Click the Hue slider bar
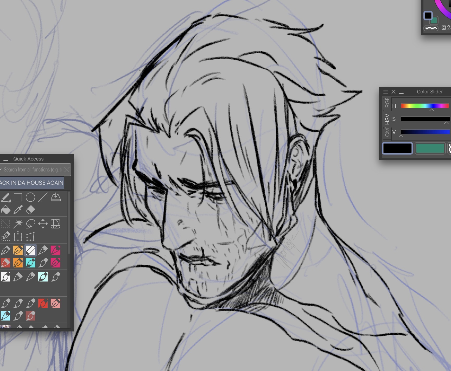Viewport: 451px width, 371px height. tap(425, 106)
